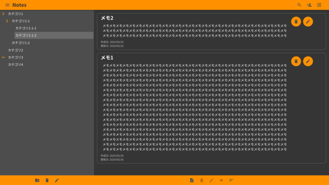
Task: Click the 更新日 line of メモ1
Action: (x=112, y=160)
